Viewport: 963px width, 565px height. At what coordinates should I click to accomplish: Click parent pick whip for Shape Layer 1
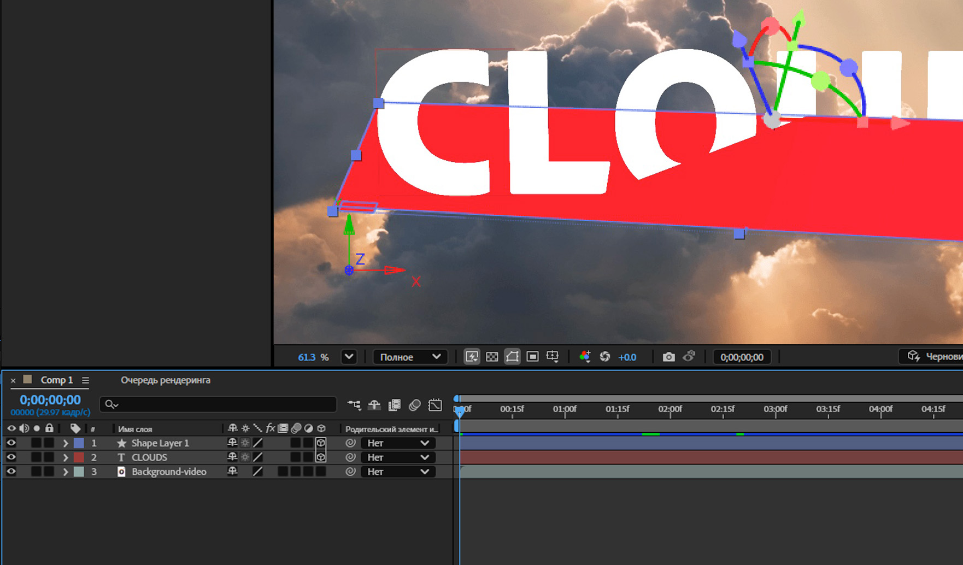[350, 443]
